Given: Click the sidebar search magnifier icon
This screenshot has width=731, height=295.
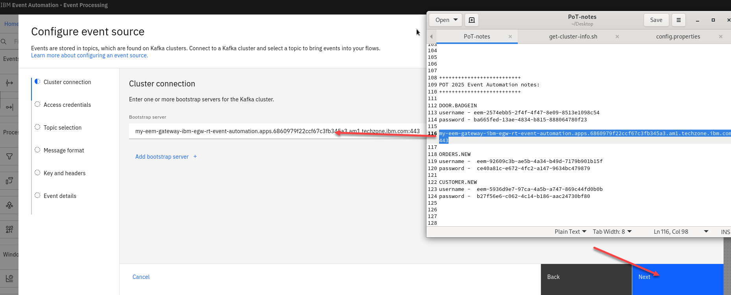Looking at the screenshot, I should tap(4, 42).
